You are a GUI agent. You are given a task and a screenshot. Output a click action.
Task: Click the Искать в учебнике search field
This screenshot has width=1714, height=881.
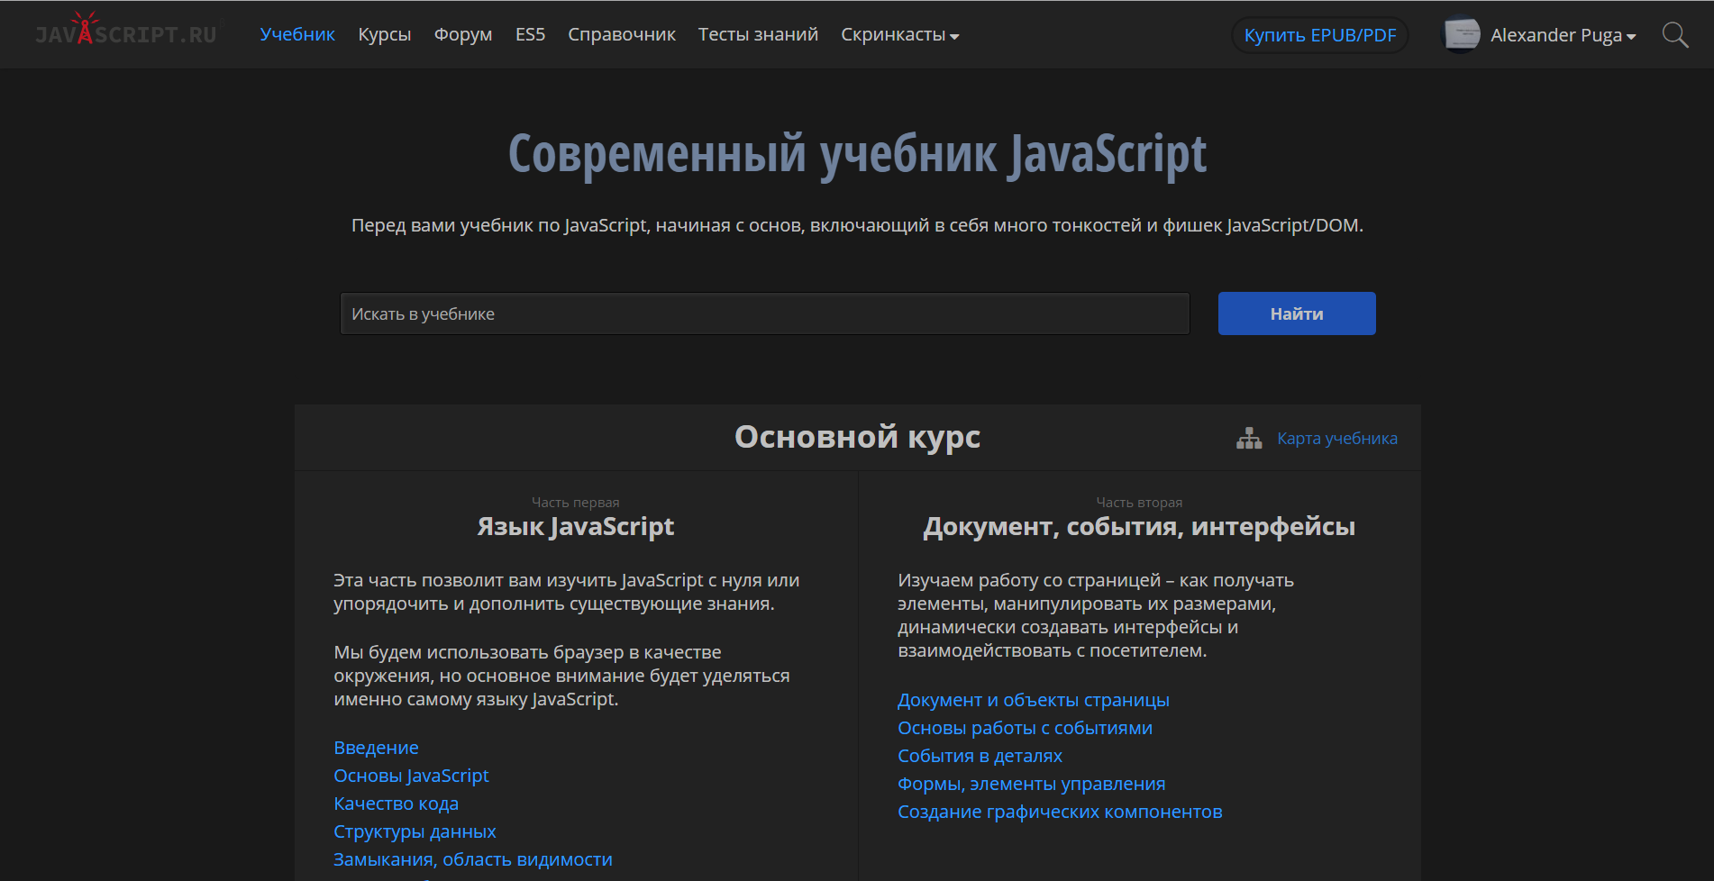764,313
